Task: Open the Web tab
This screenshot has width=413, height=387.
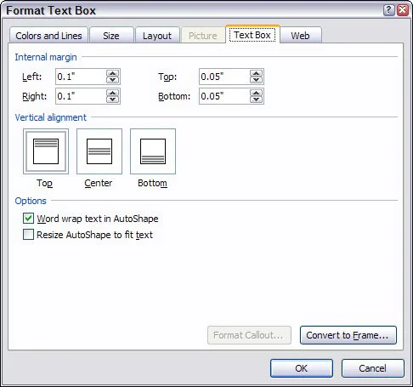Action: tap(300, 36)
